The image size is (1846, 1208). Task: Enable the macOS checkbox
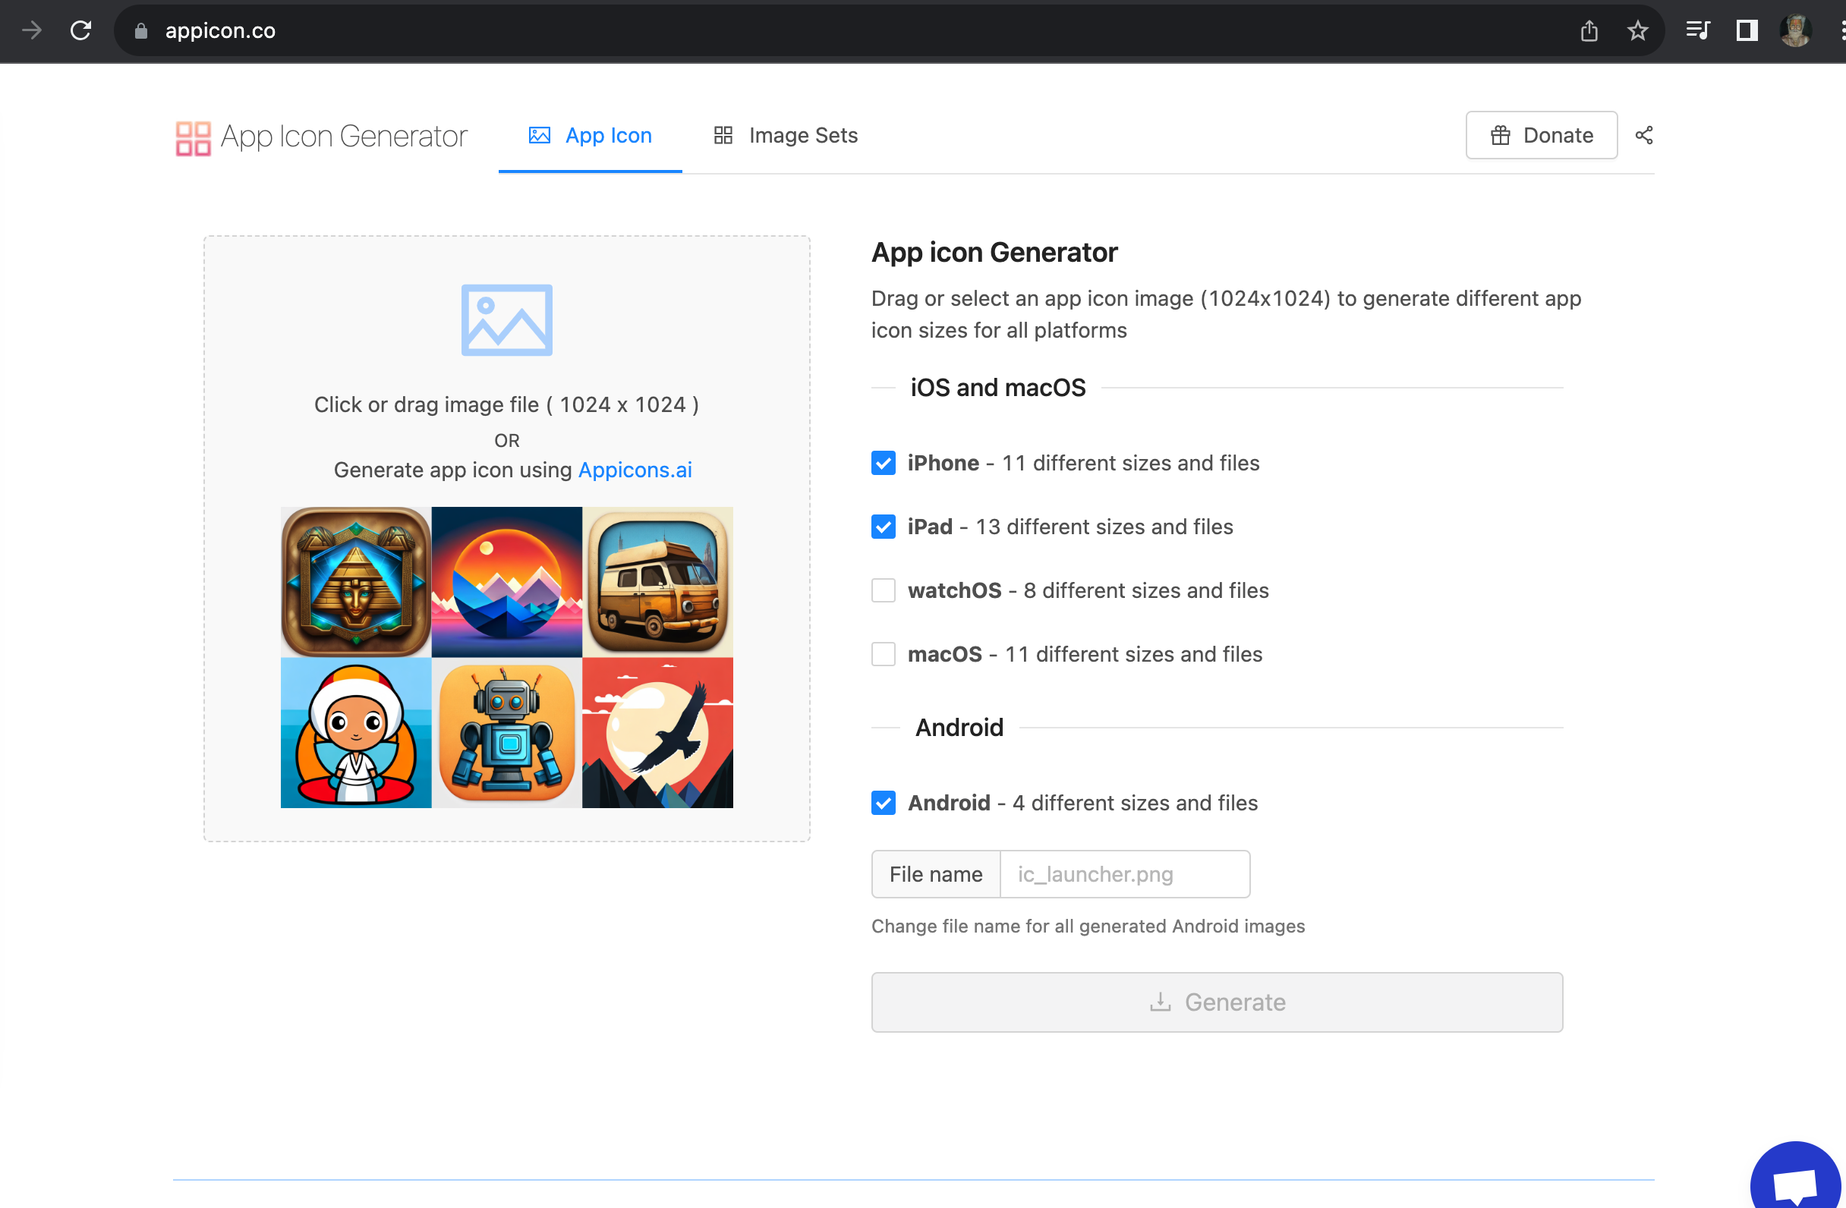[x=883, y=653]
